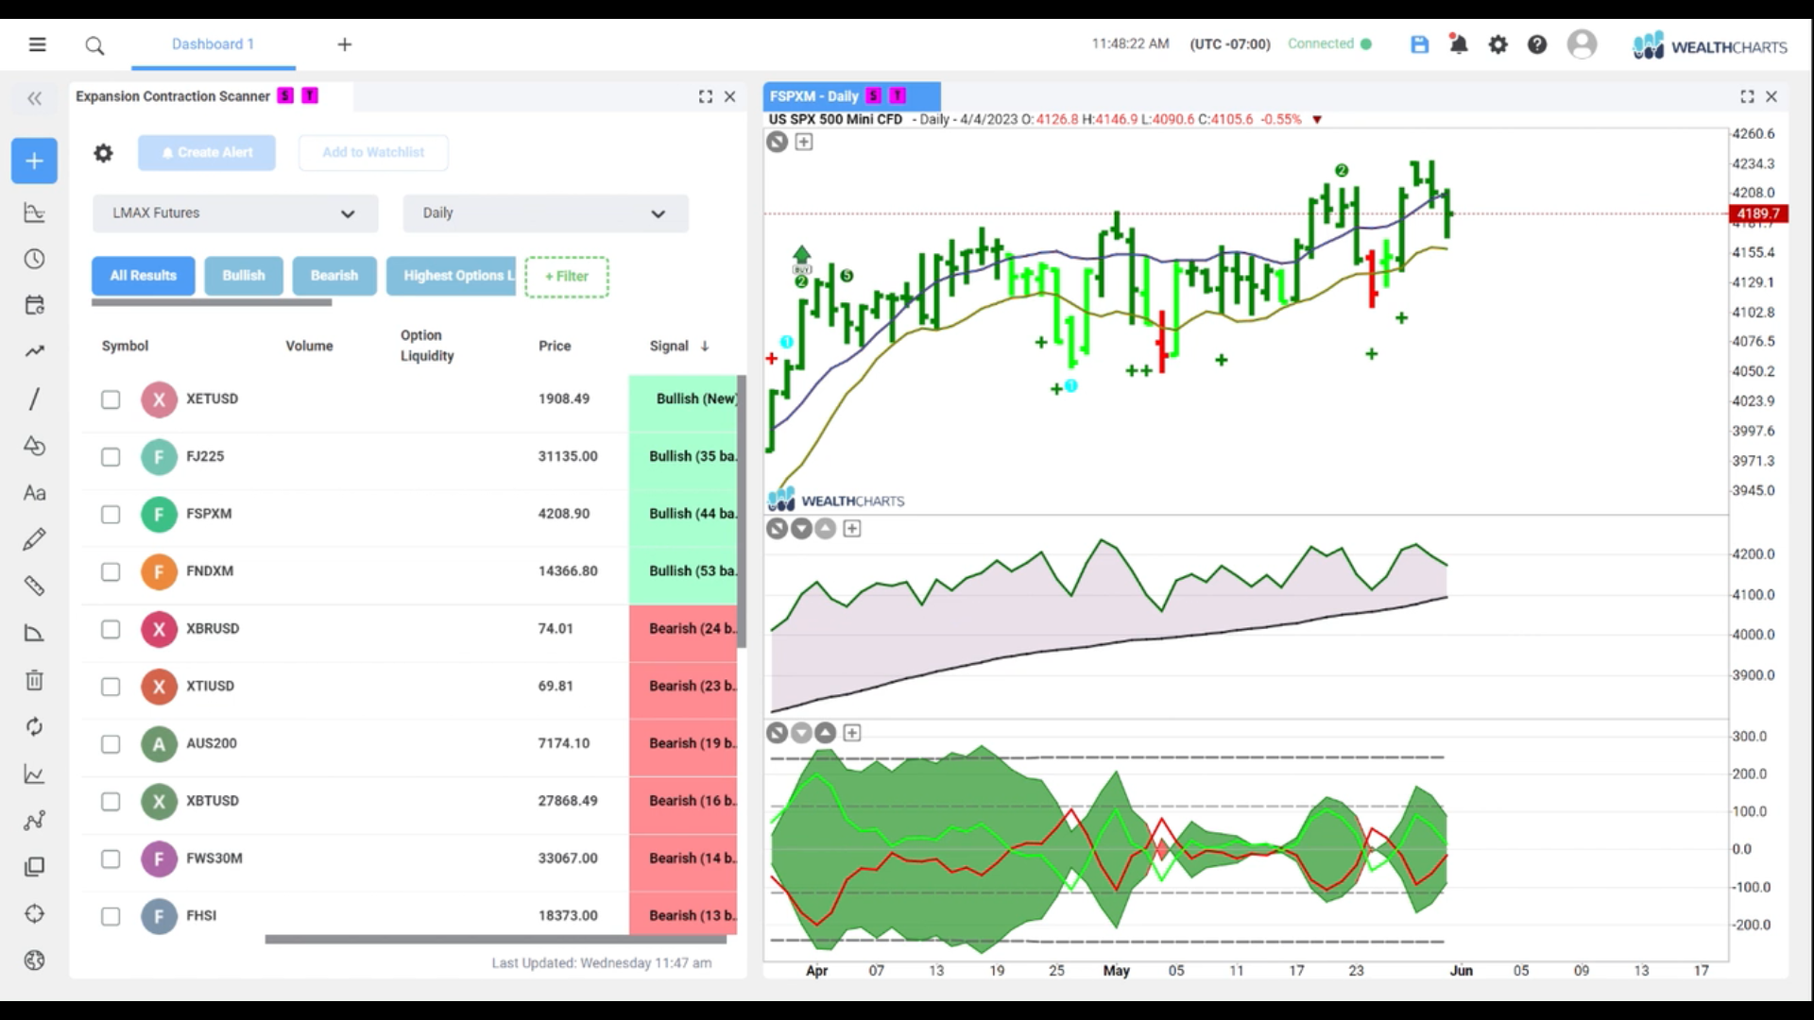Select the Aa text tool
This screenshot has width=1814, height=1020.
(x=34, y=493)
